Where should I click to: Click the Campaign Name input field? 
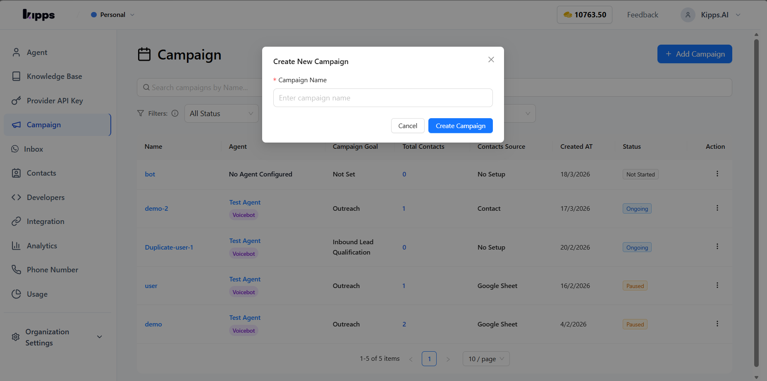point(383,98)
